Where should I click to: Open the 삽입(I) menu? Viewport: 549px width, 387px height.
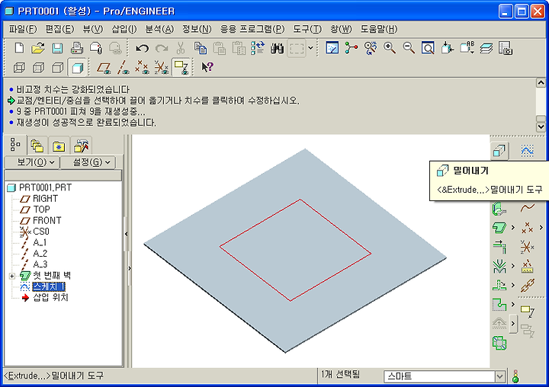124,29
